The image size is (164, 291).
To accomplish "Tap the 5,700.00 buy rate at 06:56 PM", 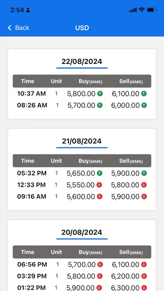I will (82, 265).
